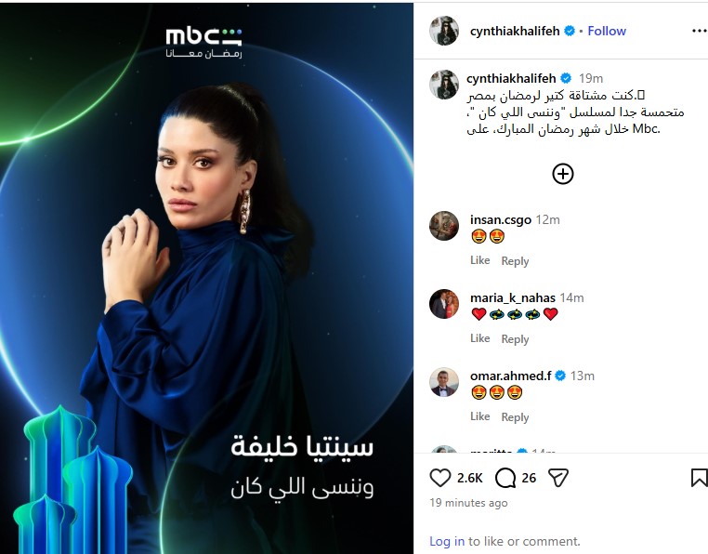Image resolution: width=708 pixels, height=554 pixels.
Task: Open the insan.csgo commenter avatar
Action: 444,226
